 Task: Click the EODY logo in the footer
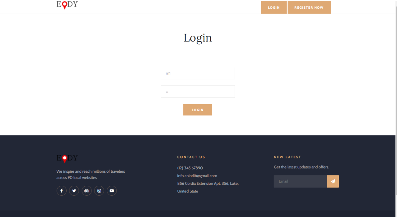tap(67, 158)
